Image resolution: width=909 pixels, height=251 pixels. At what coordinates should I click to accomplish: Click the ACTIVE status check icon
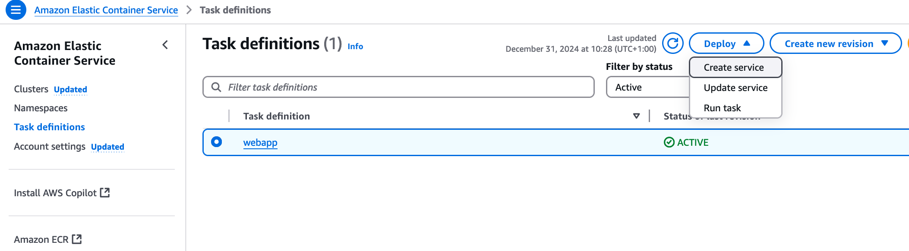coord(669,142)
